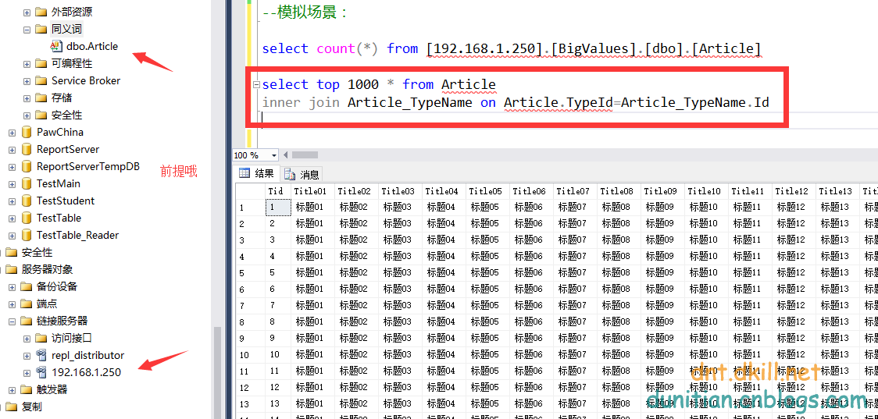Screen dimensions: 878x419
Task: Click the 192.168.1.250 linked server icon
Action: [41, 372]
